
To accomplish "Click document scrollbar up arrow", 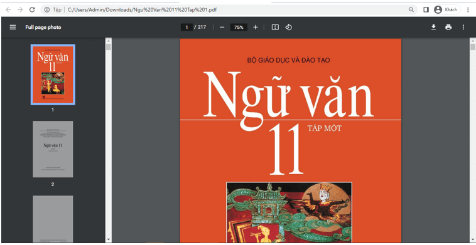I will (473, 40).
